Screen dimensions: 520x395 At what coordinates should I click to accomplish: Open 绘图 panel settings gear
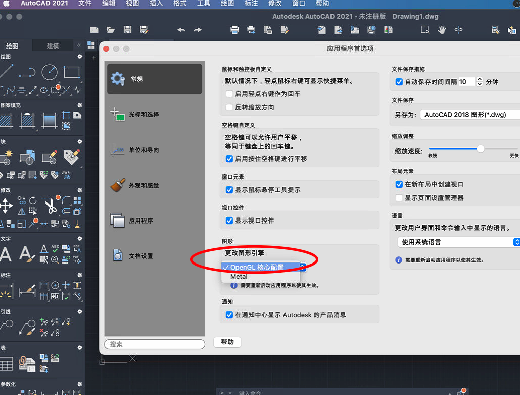coord(80,57)
